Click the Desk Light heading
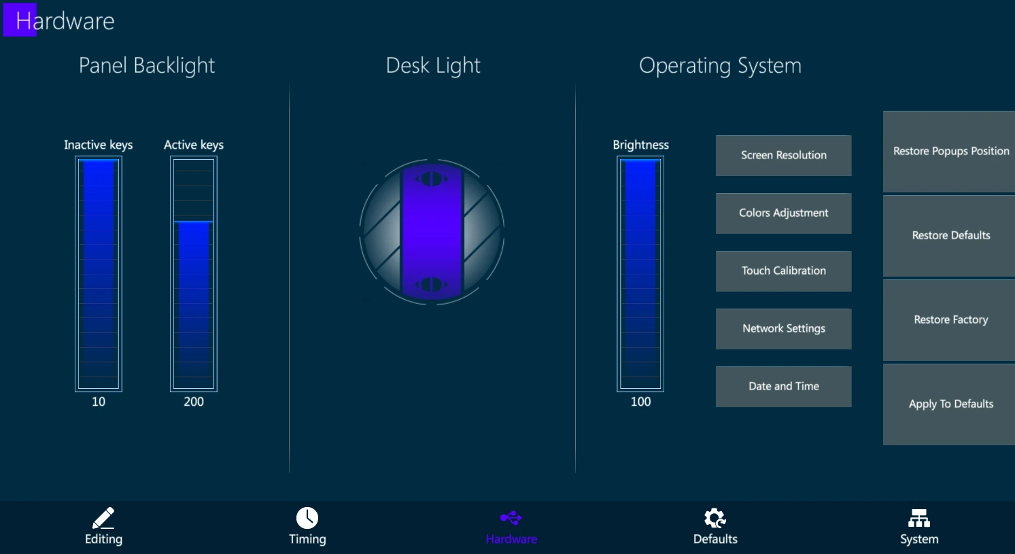The image size is (1015, 554). (433, 66)
